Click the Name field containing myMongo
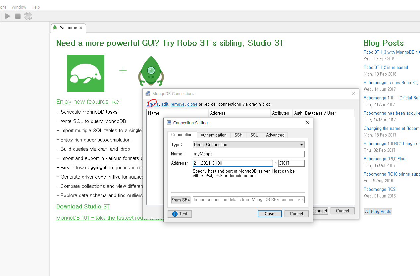This screenshot has width=420, height=276. [248, 154]
